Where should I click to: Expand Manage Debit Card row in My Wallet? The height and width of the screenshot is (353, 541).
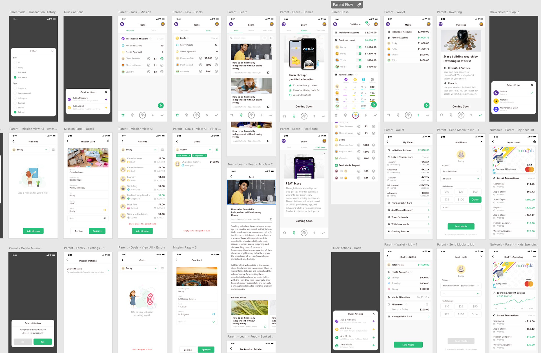(x=408, y=203)
